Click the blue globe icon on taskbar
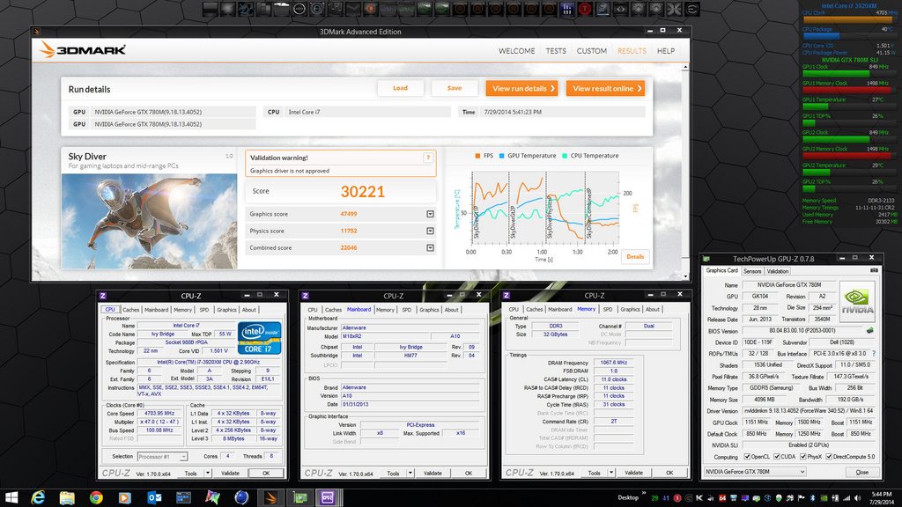The image size is (902, 507). (241, 497)
